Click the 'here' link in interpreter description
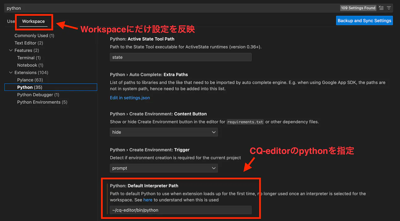The image size is (400, 221). (x=148, y=200)
